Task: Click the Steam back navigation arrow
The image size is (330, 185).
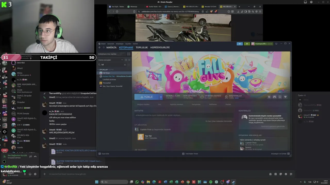Action: 100,48
